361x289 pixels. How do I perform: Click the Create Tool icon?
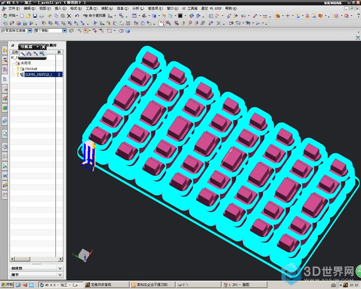(x=12, y=23)
